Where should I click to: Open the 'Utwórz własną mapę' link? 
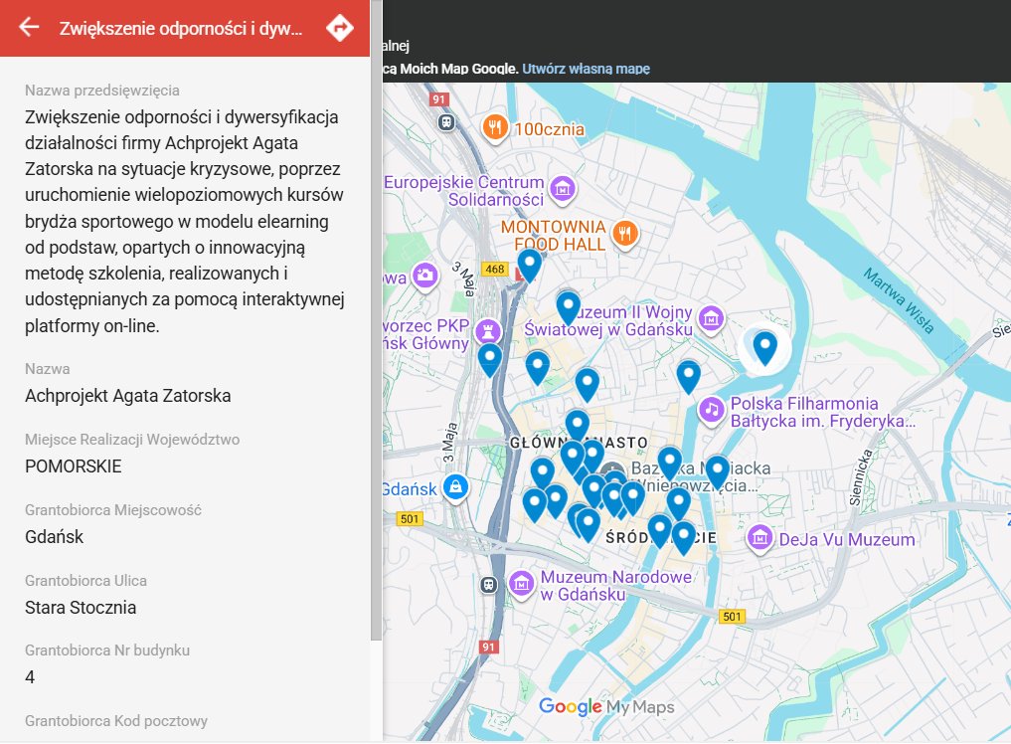click(x=586, y=69)
